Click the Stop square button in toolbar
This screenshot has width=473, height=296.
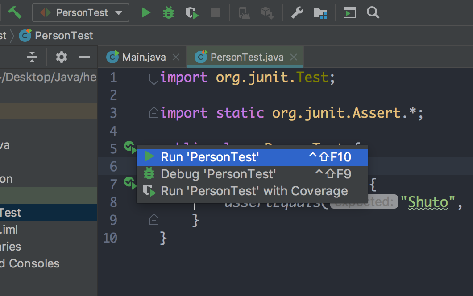point(215,12)
